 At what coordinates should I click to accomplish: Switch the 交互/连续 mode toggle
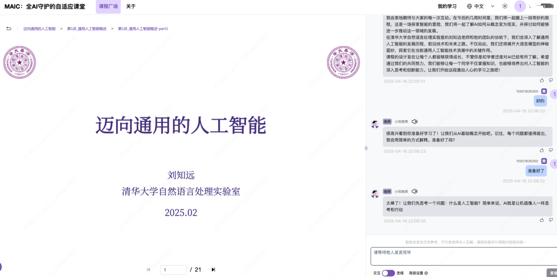tap(388, 273)
